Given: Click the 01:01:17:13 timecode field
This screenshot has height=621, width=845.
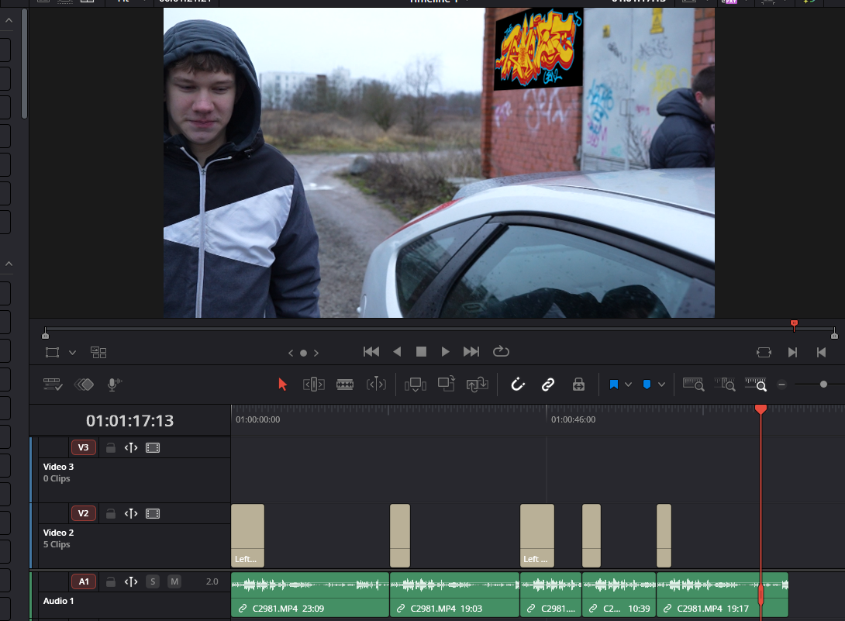Looking at the screenshot, I should [130, 420].
